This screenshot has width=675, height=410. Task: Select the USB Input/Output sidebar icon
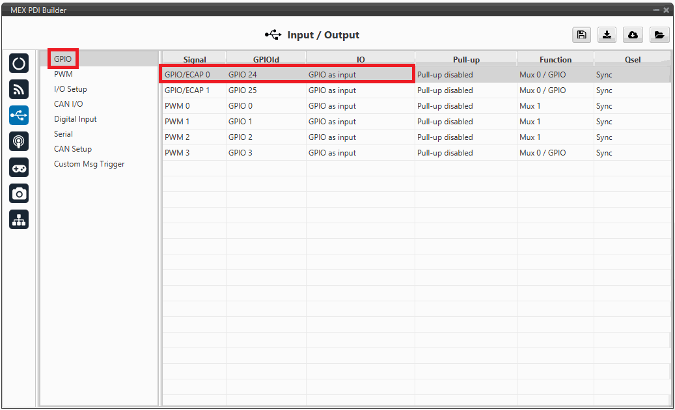(19, 115)
